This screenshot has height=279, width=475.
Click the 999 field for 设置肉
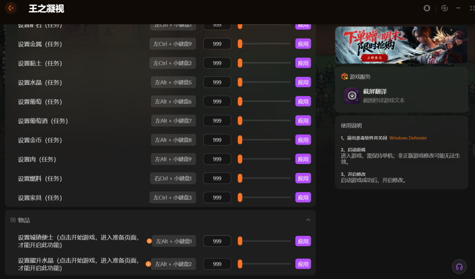[217, 159]
